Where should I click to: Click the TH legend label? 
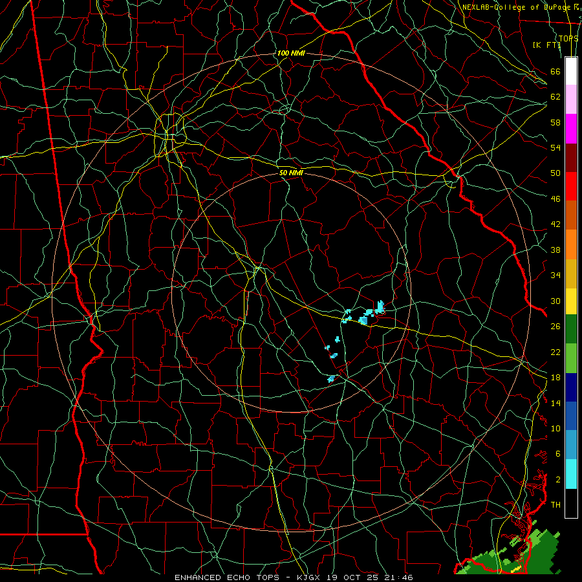555,505
